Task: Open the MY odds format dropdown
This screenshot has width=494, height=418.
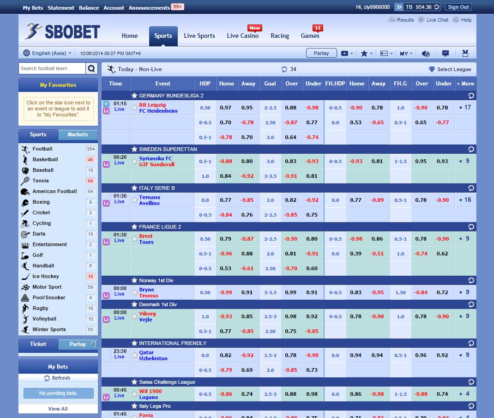Action: (405, 53)
